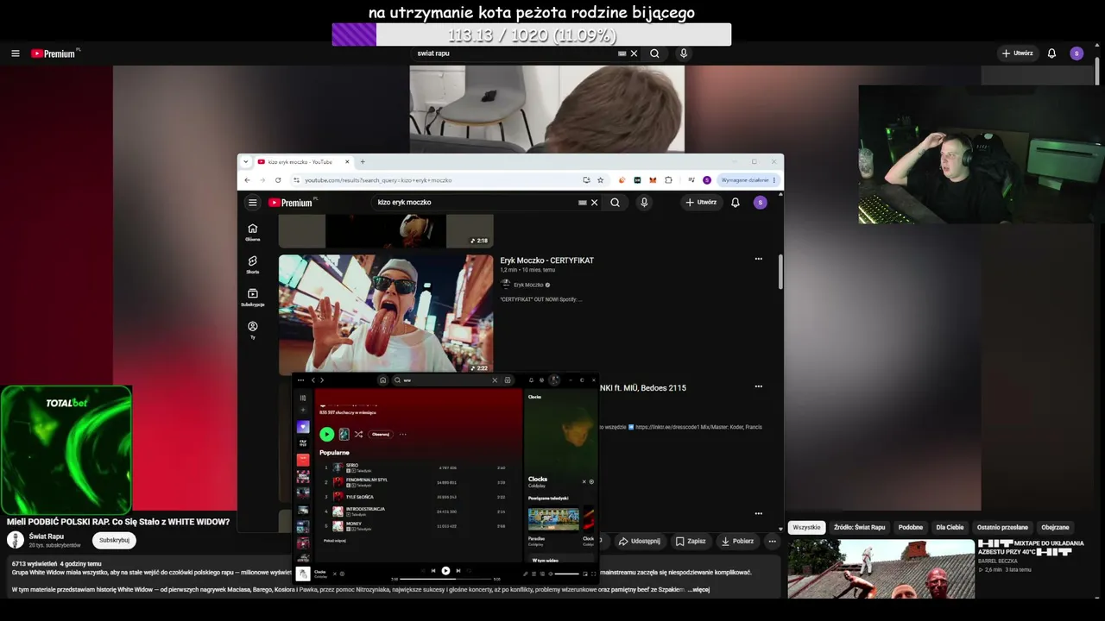Click Obserwuj to follow the artist

(381, 435)
